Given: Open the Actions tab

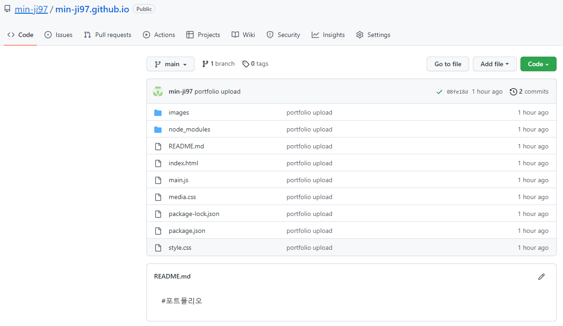Looking at the screenshot, I should 159,35.
